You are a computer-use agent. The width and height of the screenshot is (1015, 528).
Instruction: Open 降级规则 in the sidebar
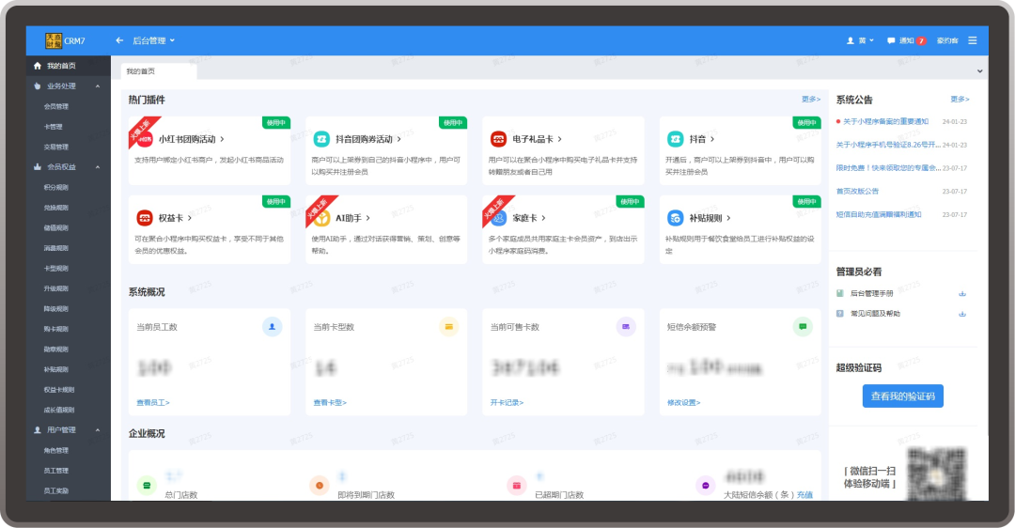pos(55,309)
